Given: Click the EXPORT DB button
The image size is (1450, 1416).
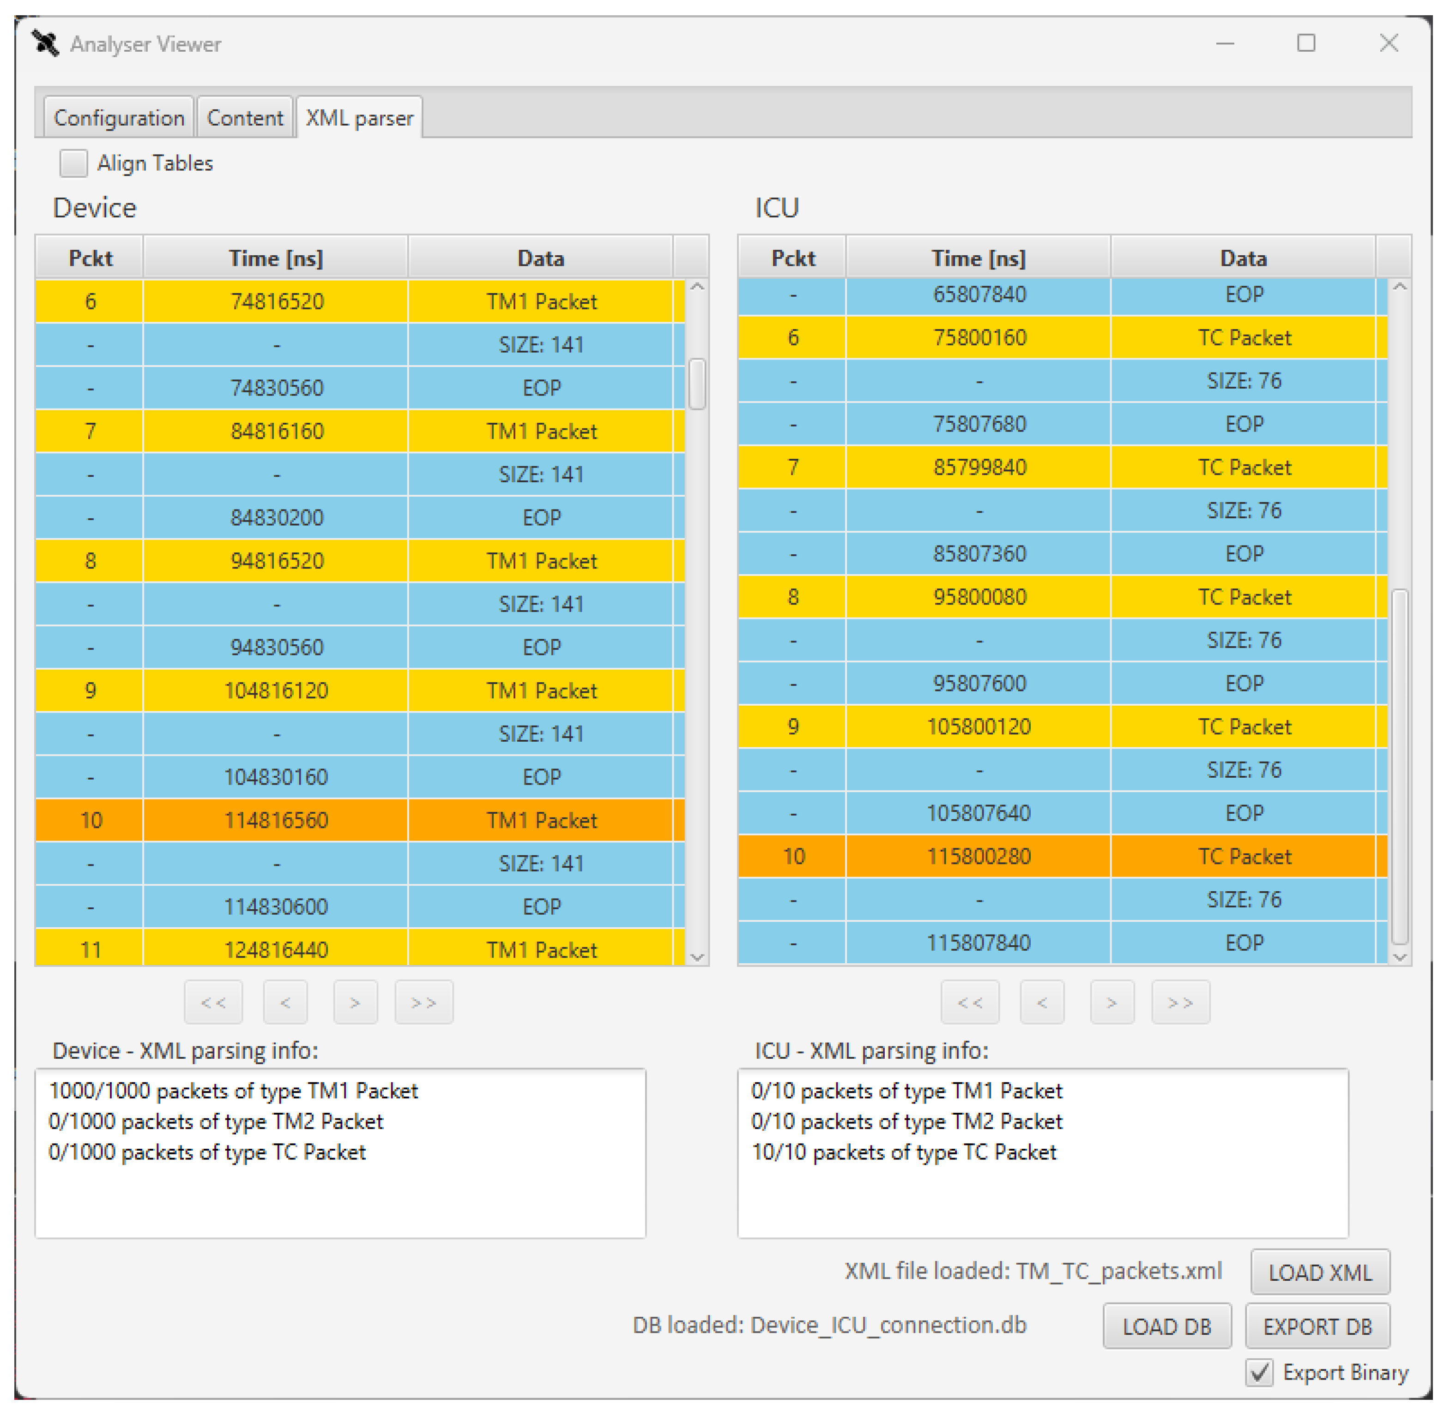Looking at the screenshot, I should pyautogui.click(x=1317, y=1326).
